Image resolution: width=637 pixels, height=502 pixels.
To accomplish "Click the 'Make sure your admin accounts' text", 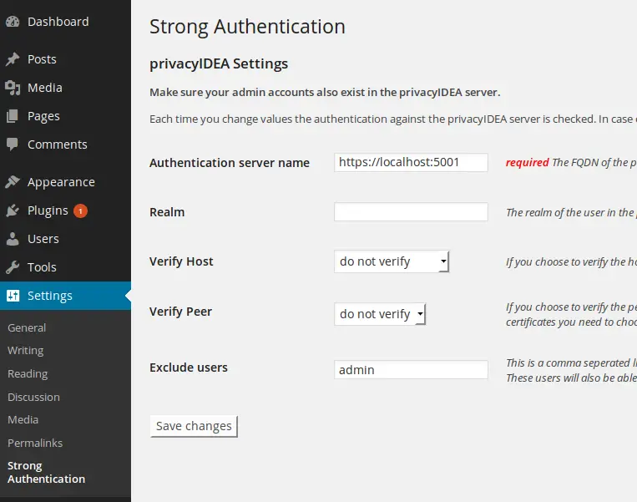I will coord(325,93).
